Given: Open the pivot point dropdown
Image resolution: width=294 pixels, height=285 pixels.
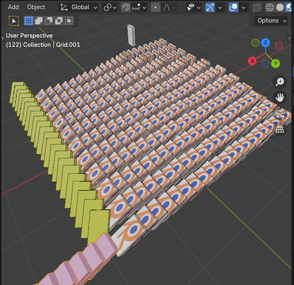Looking at the screenshot, I should point(110,8).
